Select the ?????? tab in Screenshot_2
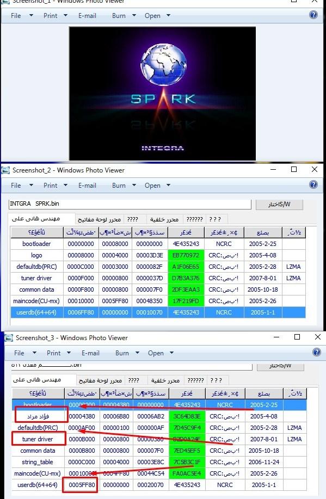Image resolution: width=326 pixels, height=499 pixels. pos(194,219)
